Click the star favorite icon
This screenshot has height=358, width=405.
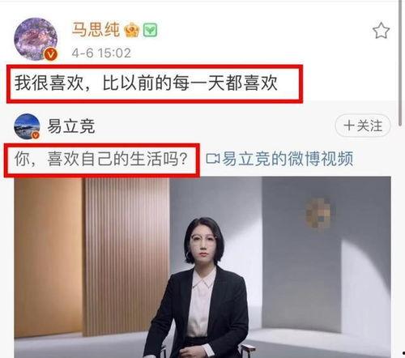[x=381, y=31]
